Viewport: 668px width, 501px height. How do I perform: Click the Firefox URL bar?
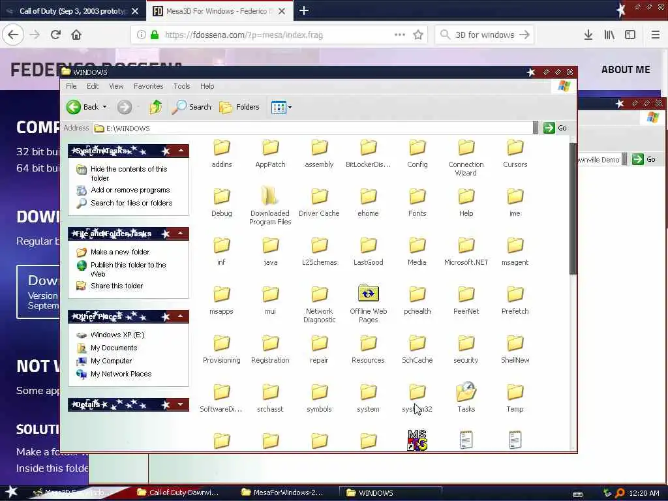[x=279, y=35]
